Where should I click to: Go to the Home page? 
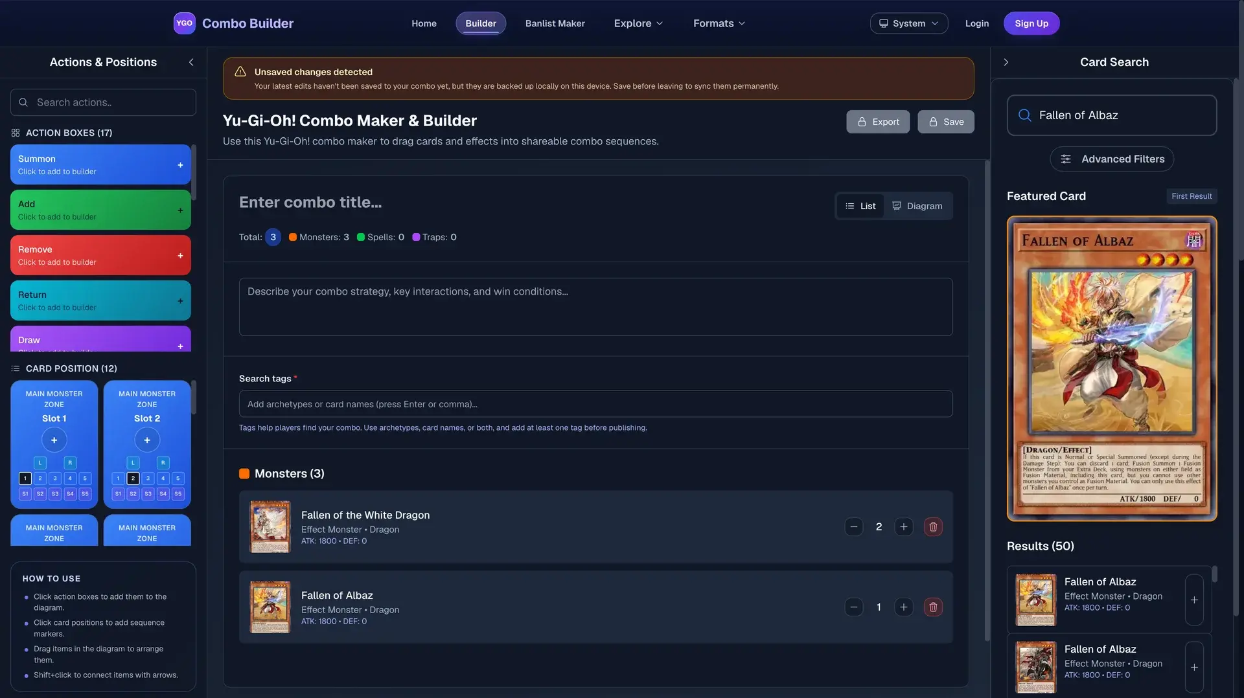[424, 23]
